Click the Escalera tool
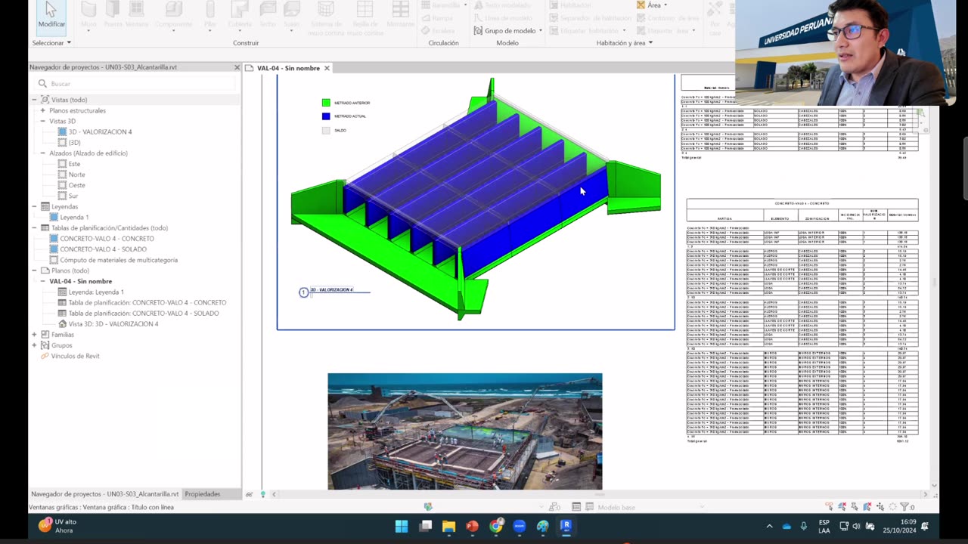This screenshot has height=544, width=968. pos(438,31)
